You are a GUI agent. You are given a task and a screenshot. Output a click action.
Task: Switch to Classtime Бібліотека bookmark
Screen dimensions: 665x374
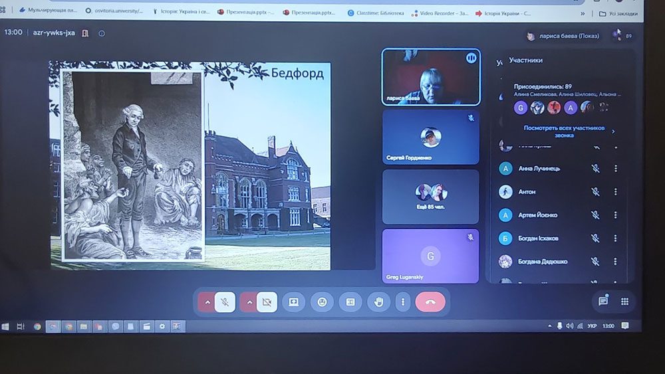click(x=376, y=13)
